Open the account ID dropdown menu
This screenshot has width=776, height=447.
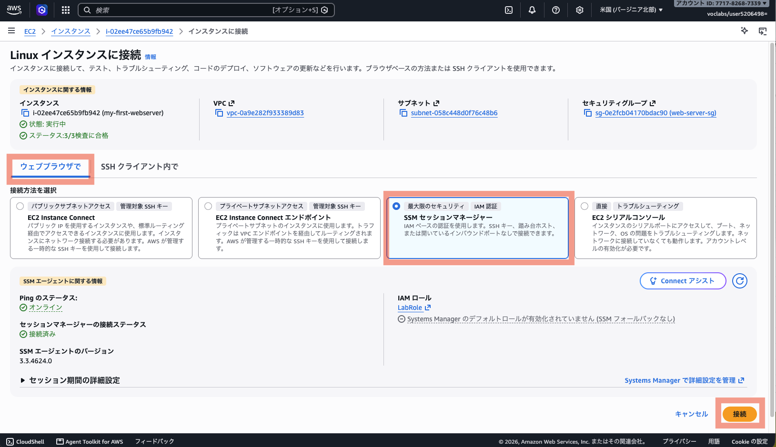[721, 3]
